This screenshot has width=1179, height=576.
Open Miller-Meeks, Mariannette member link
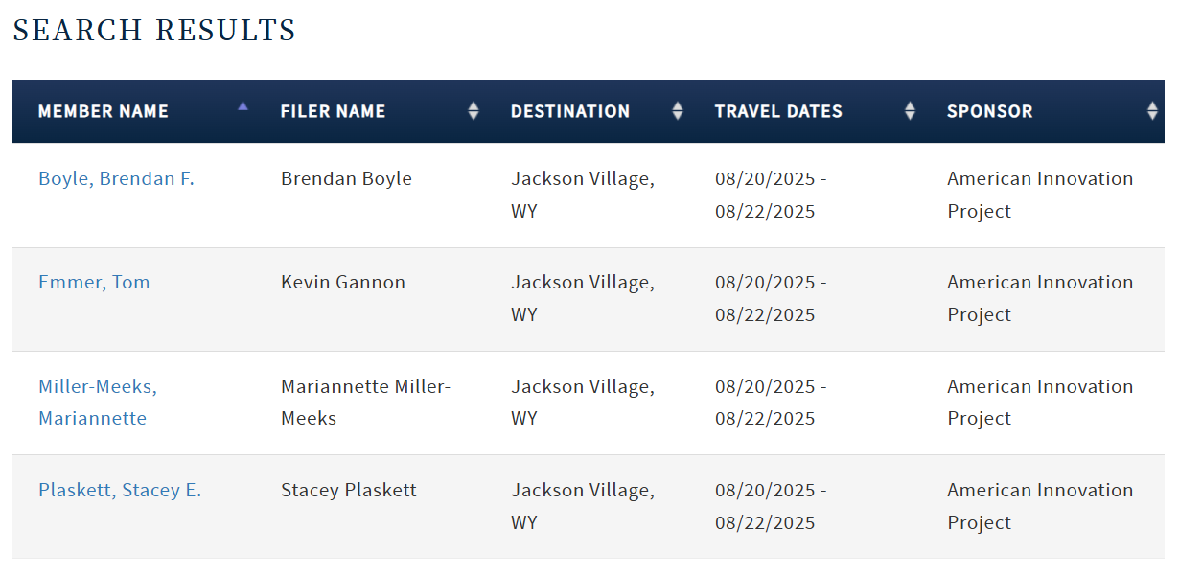[97, 402]
